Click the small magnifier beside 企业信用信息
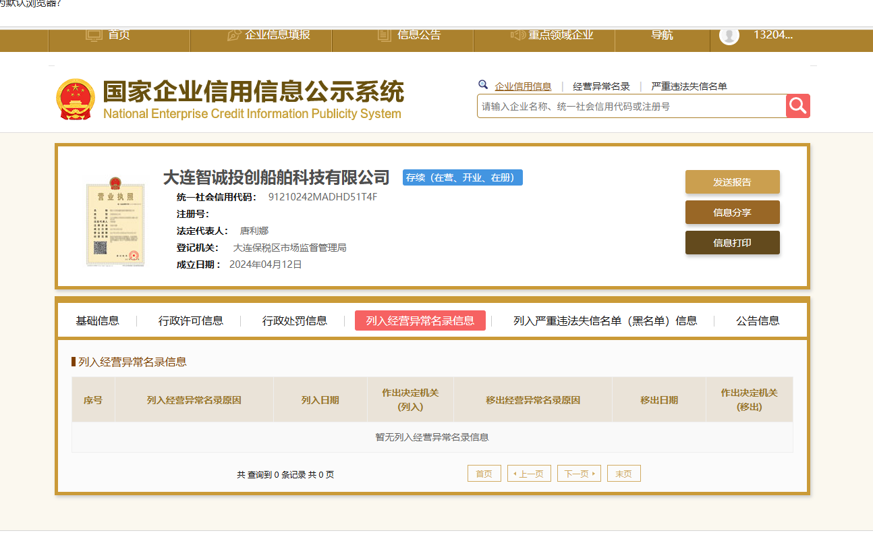Image resolution: width=873 pixels, height=533 pixels. [483, 85]
